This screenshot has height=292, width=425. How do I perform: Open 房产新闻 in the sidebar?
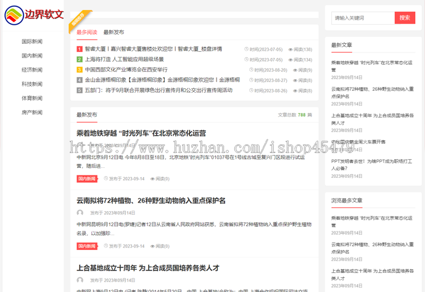[x=32, y=112]
